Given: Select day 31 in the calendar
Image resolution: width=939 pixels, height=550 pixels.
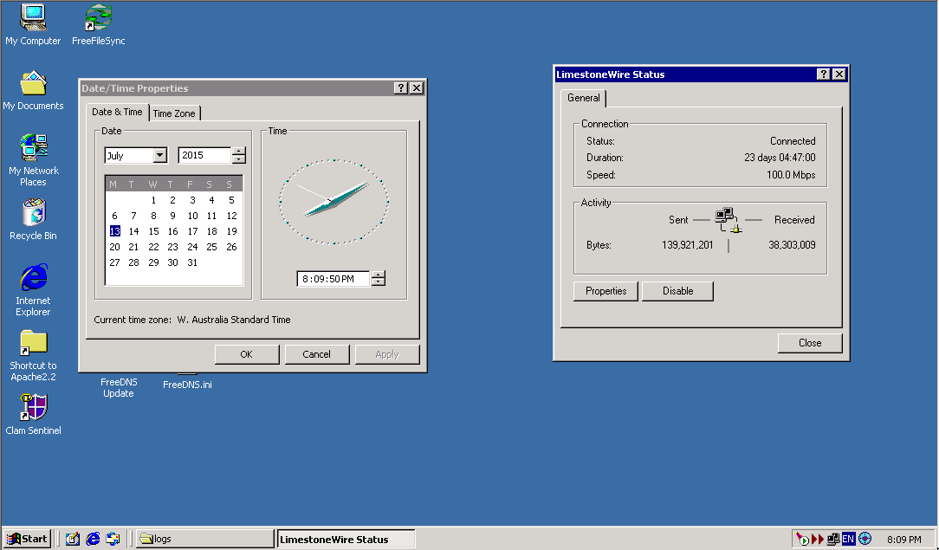Looking at the screenshot, I should pyautogui.click(x=192, y=262).
